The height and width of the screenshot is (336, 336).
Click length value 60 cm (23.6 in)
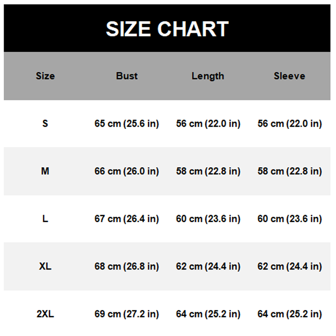pyautogui.click(x=208, y=219)
